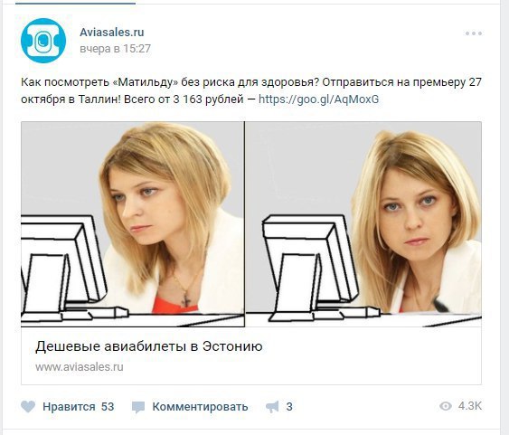Image resolution: width=509 pixels, height=435 pixels.
Task: Click the www.aviasales.ru link caption
Action: pyautogui.click(x=80, y=367)
